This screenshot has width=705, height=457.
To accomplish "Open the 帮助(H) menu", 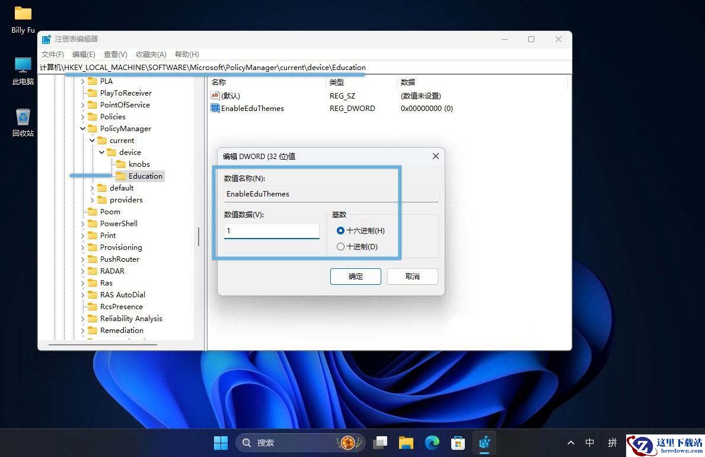I will point(187,55).
